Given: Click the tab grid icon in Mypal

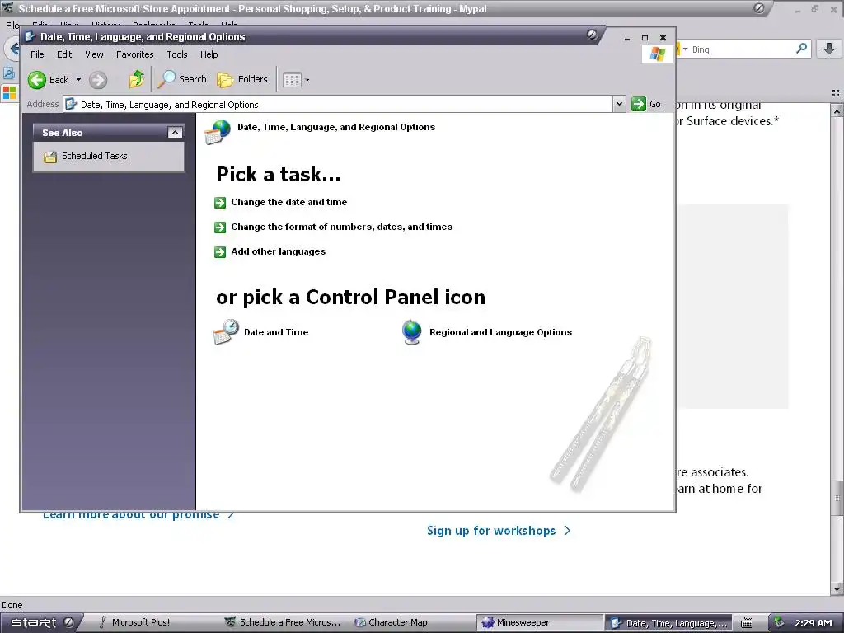Looking at the screenshot, I should tap(836, 93).
